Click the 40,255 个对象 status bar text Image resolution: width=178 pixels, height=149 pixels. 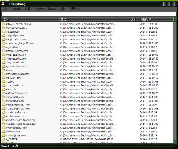click(9, 146)
